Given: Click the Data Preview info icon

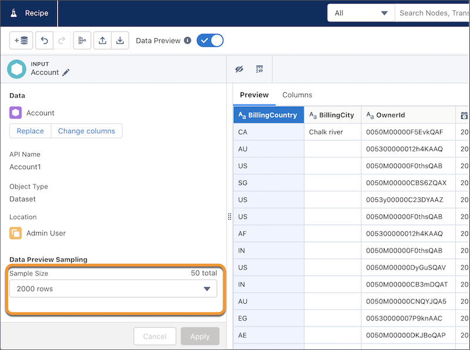Looking at the screenshot, I should tap(187, 41).
